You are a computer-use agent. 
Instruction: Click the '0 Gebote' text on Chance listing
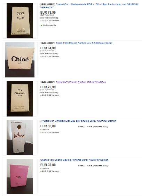pos(45,168)
